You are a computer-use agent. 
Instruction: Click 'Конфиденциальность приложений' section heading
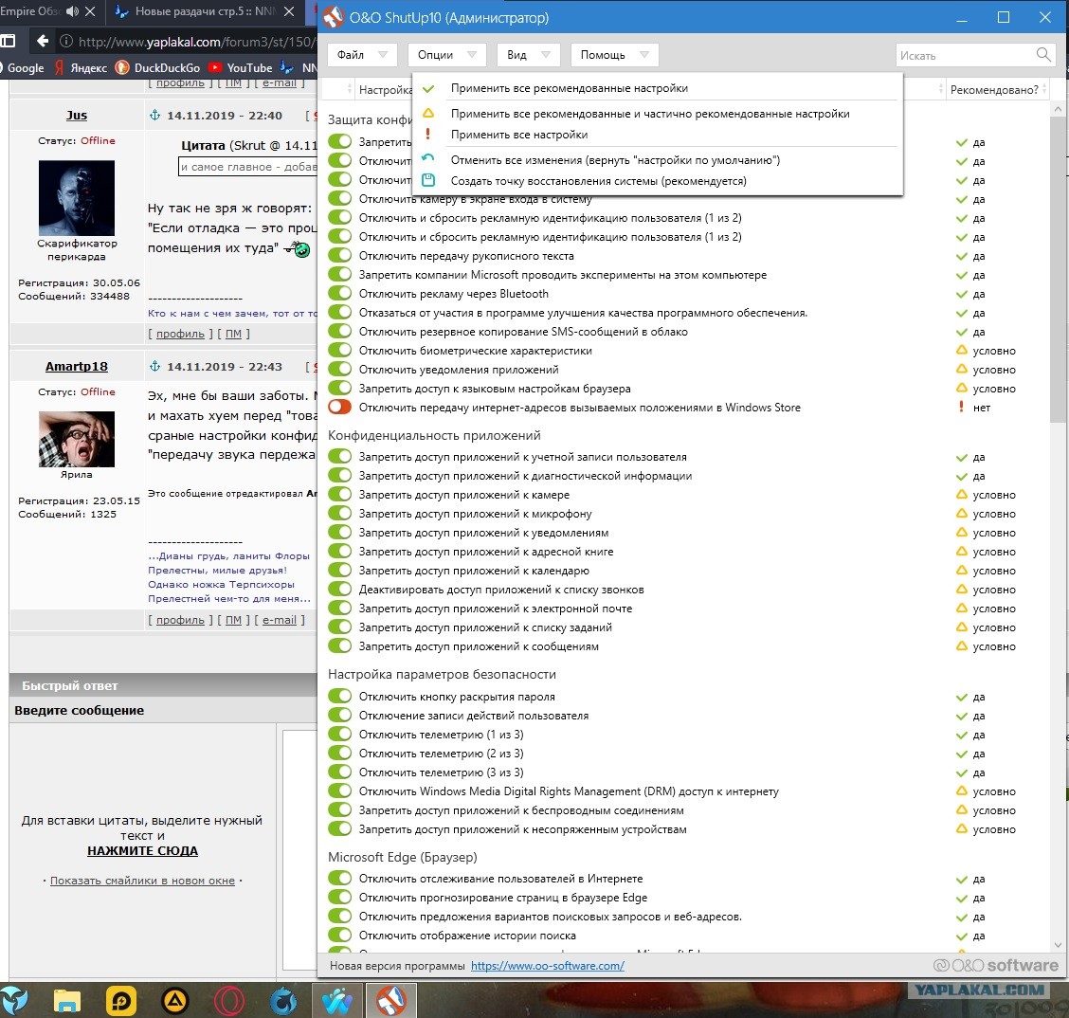(x=434, y=435)
